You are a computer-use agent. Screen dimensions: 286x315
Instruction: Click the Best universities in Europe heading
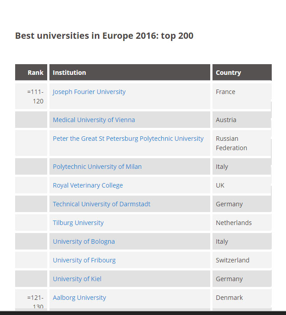(104, 36)
